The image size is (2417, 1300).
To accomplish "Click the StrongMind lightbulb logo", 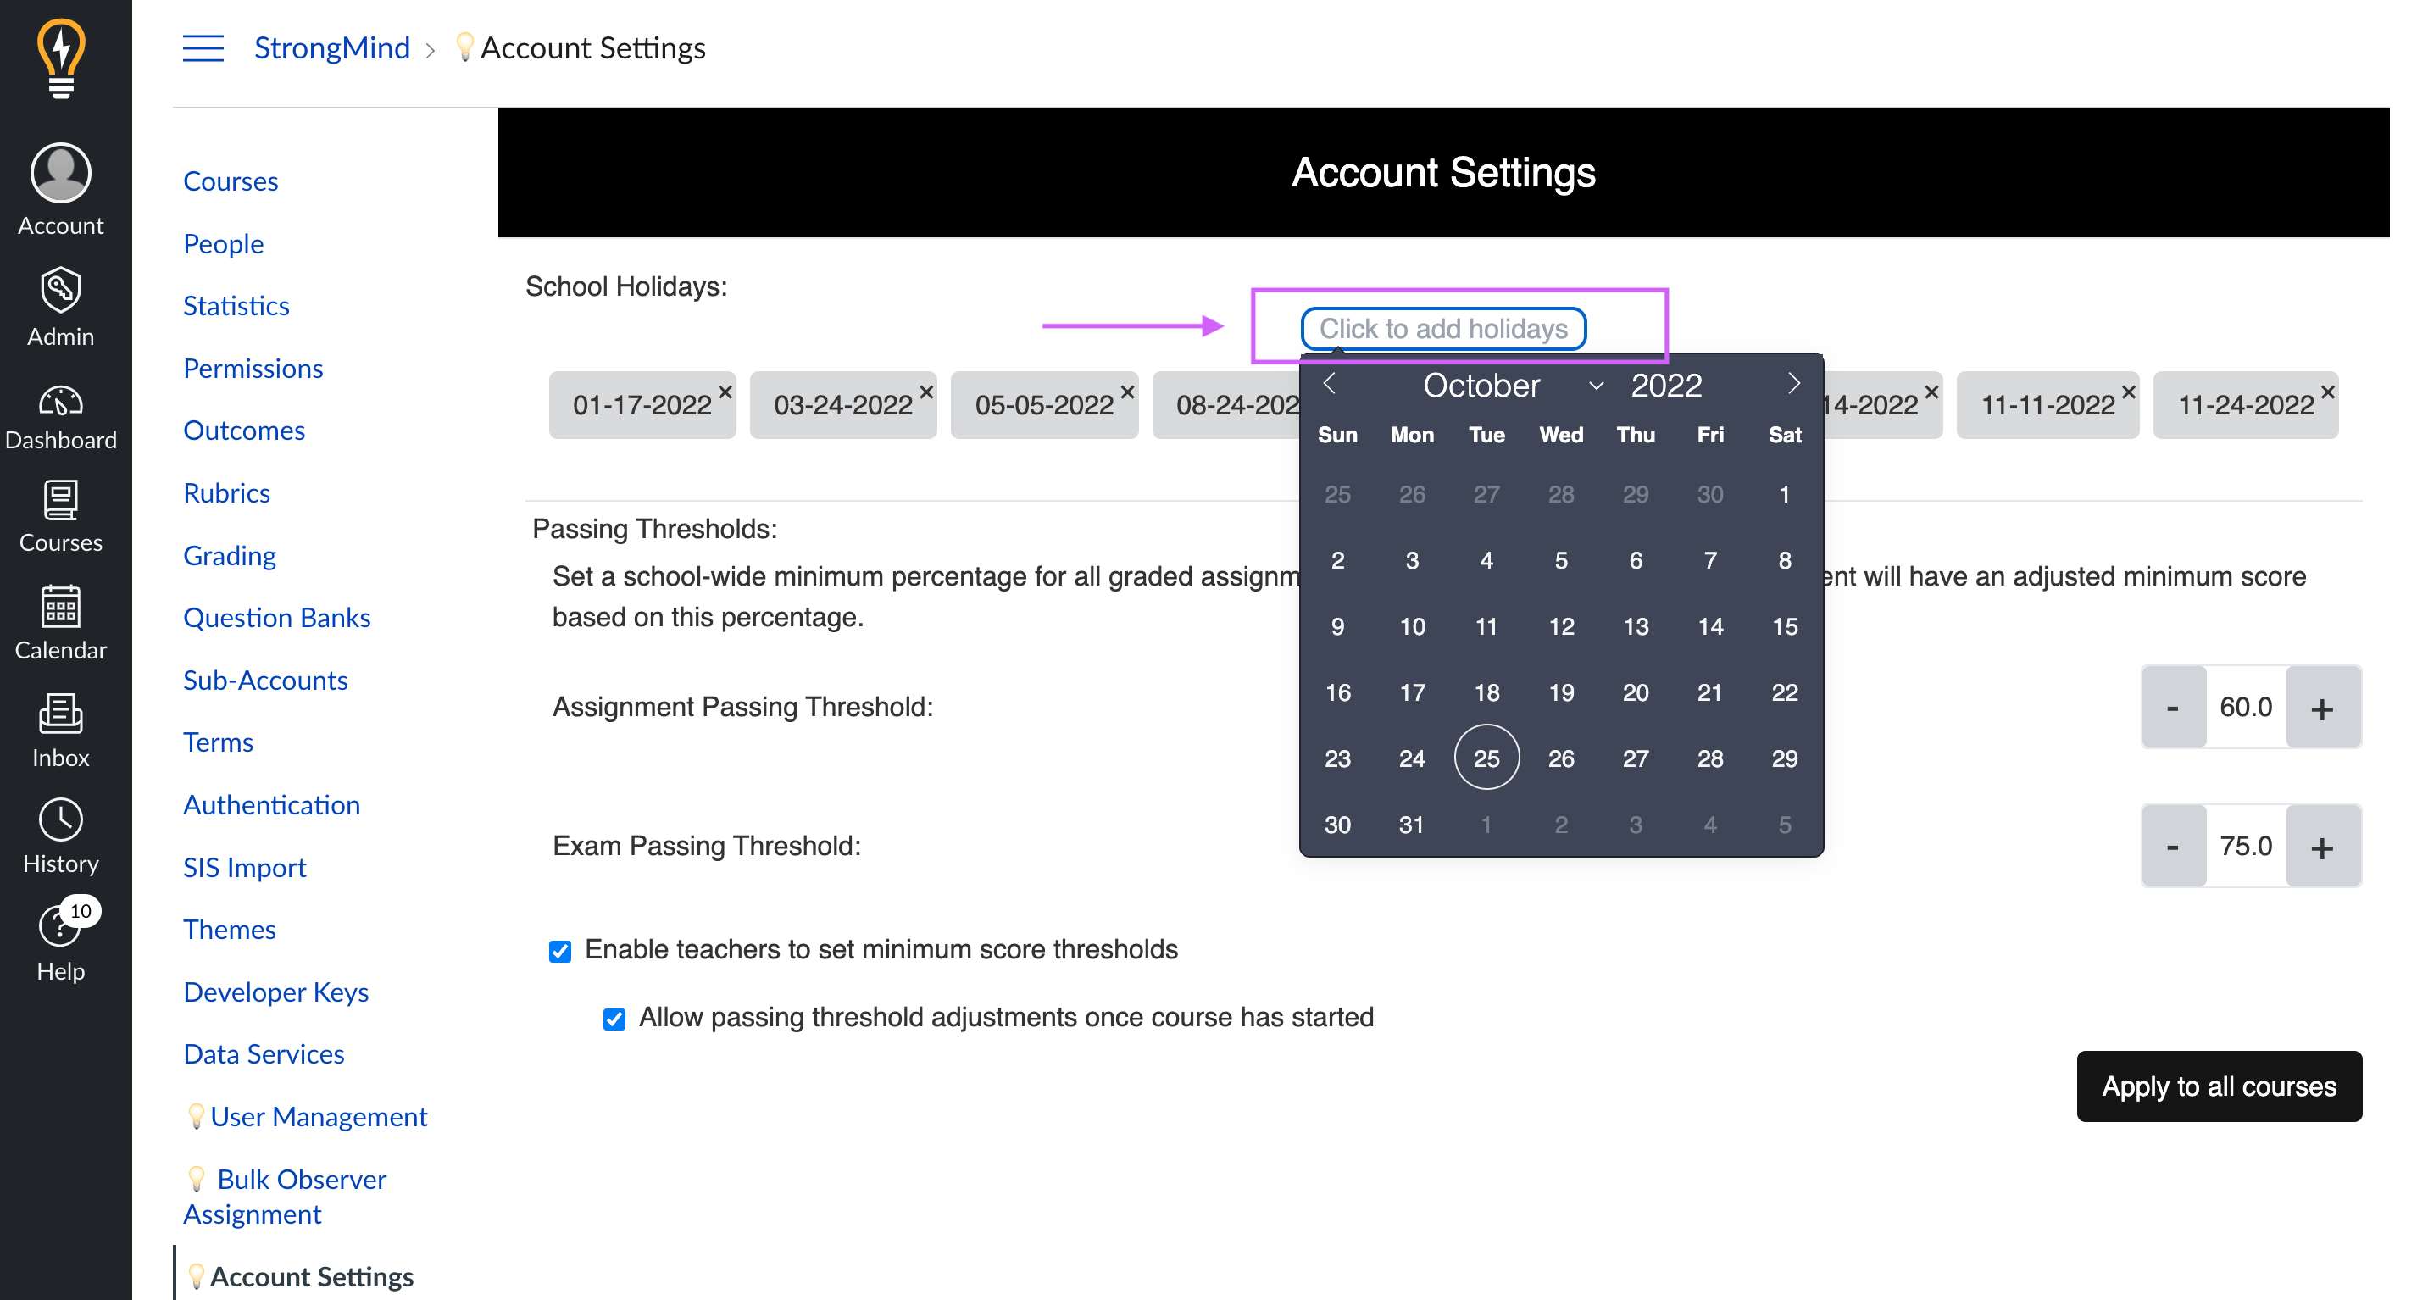I will (61, 58).
